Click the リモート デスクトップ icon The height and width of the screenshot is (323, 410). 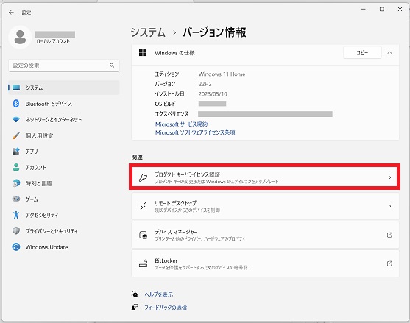(x=143, y=207)
